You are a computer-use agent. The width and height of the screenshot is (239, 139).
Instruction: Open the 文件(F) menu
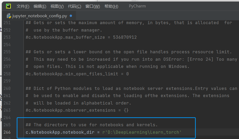pos(23,6)
